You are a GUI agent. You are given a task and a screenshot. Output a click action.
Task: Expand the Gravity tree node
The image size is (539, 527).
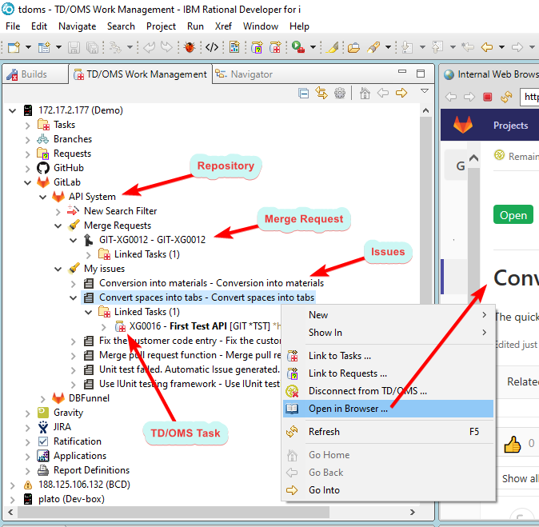(x=28, y=413)
